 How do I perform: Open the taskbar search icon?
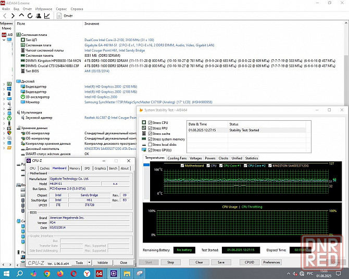[20, 273]
